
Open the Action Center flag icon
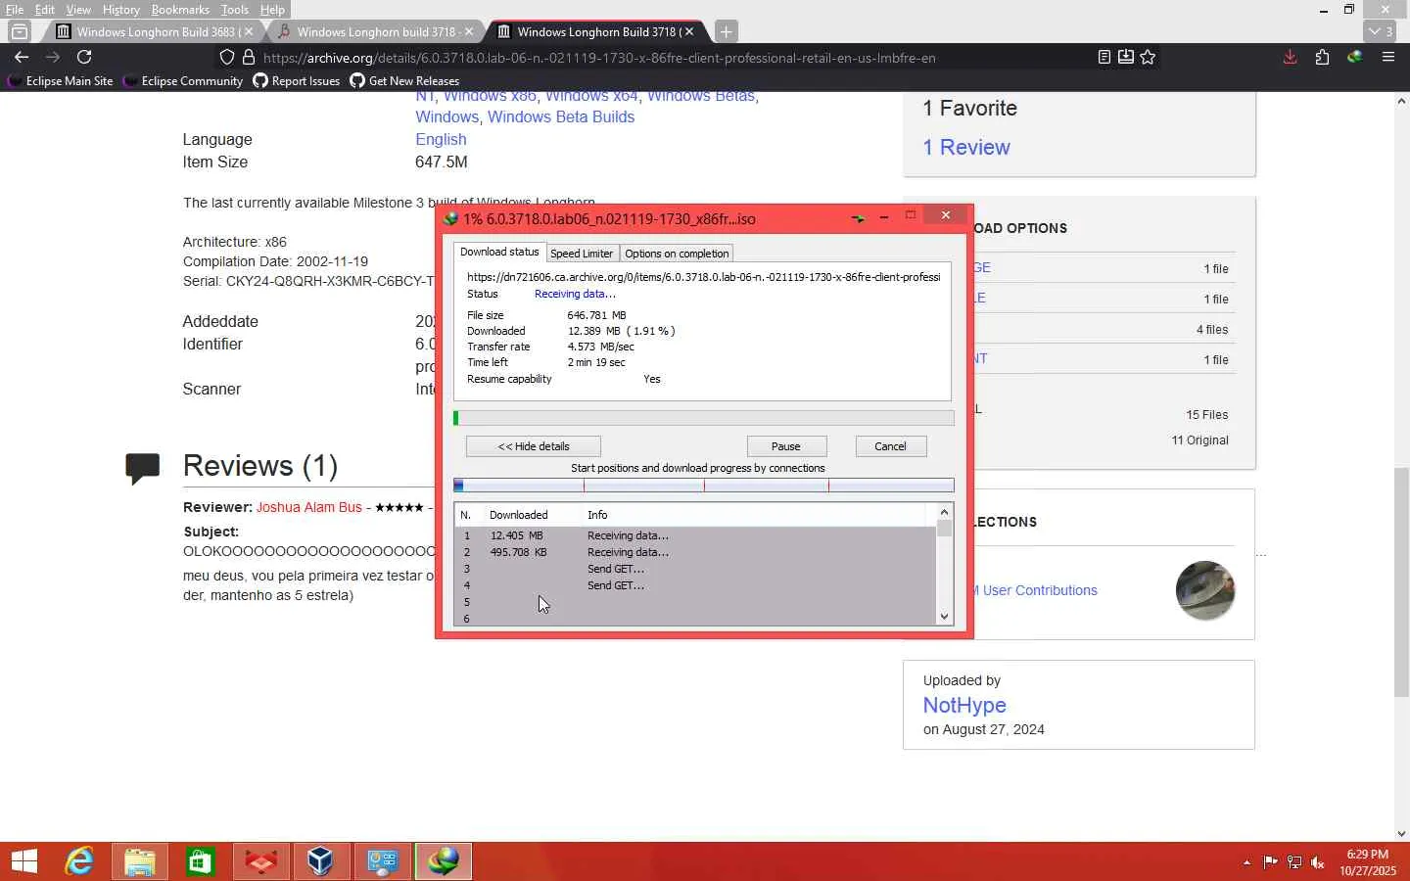(1270, 862)
